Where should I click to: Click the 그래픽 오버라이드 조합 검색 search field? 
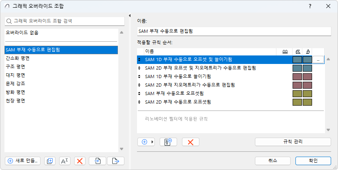pyautogui.click(x=65, y=21)
